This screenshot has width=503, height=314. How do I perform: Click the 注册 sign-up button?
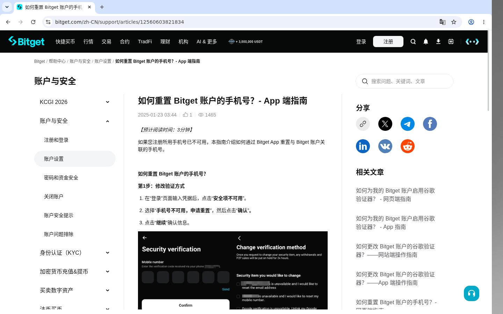388,42
